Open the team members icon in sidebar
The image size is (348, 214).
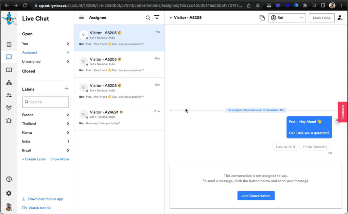pyautogui.click(x=9, y=95)
